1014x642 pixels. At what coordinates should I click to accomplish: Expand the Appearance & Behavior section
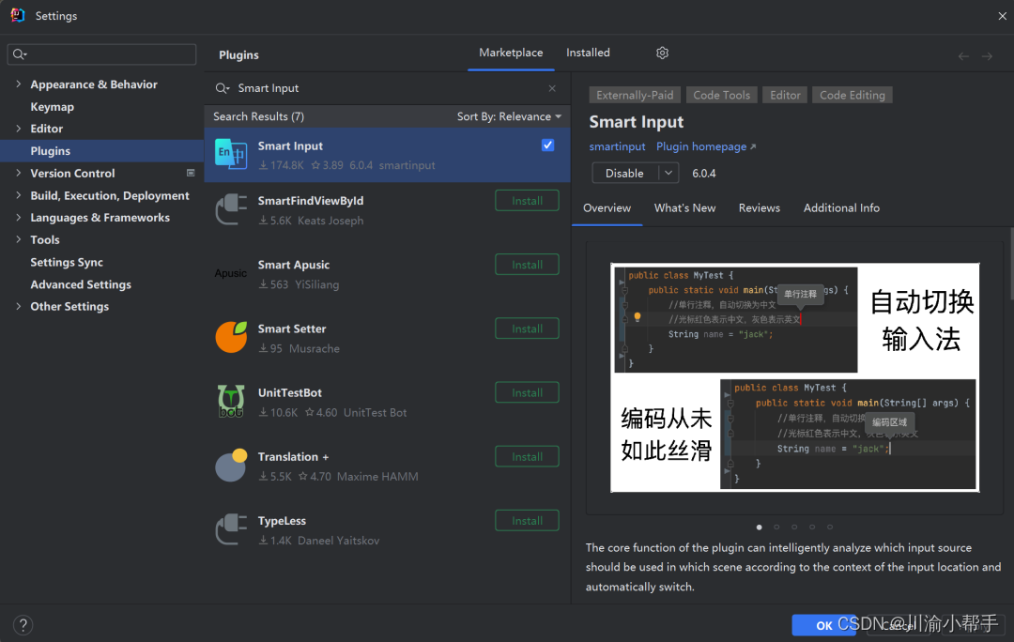18,84
